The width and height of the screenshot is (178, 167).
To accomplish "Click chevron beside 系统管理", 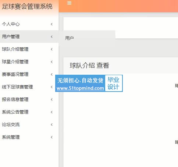I will point(52,137).
